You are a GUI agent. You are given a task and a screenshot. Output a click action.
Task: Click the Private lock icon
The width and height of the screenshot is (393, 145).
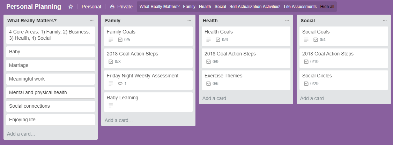tap(112, 7)
